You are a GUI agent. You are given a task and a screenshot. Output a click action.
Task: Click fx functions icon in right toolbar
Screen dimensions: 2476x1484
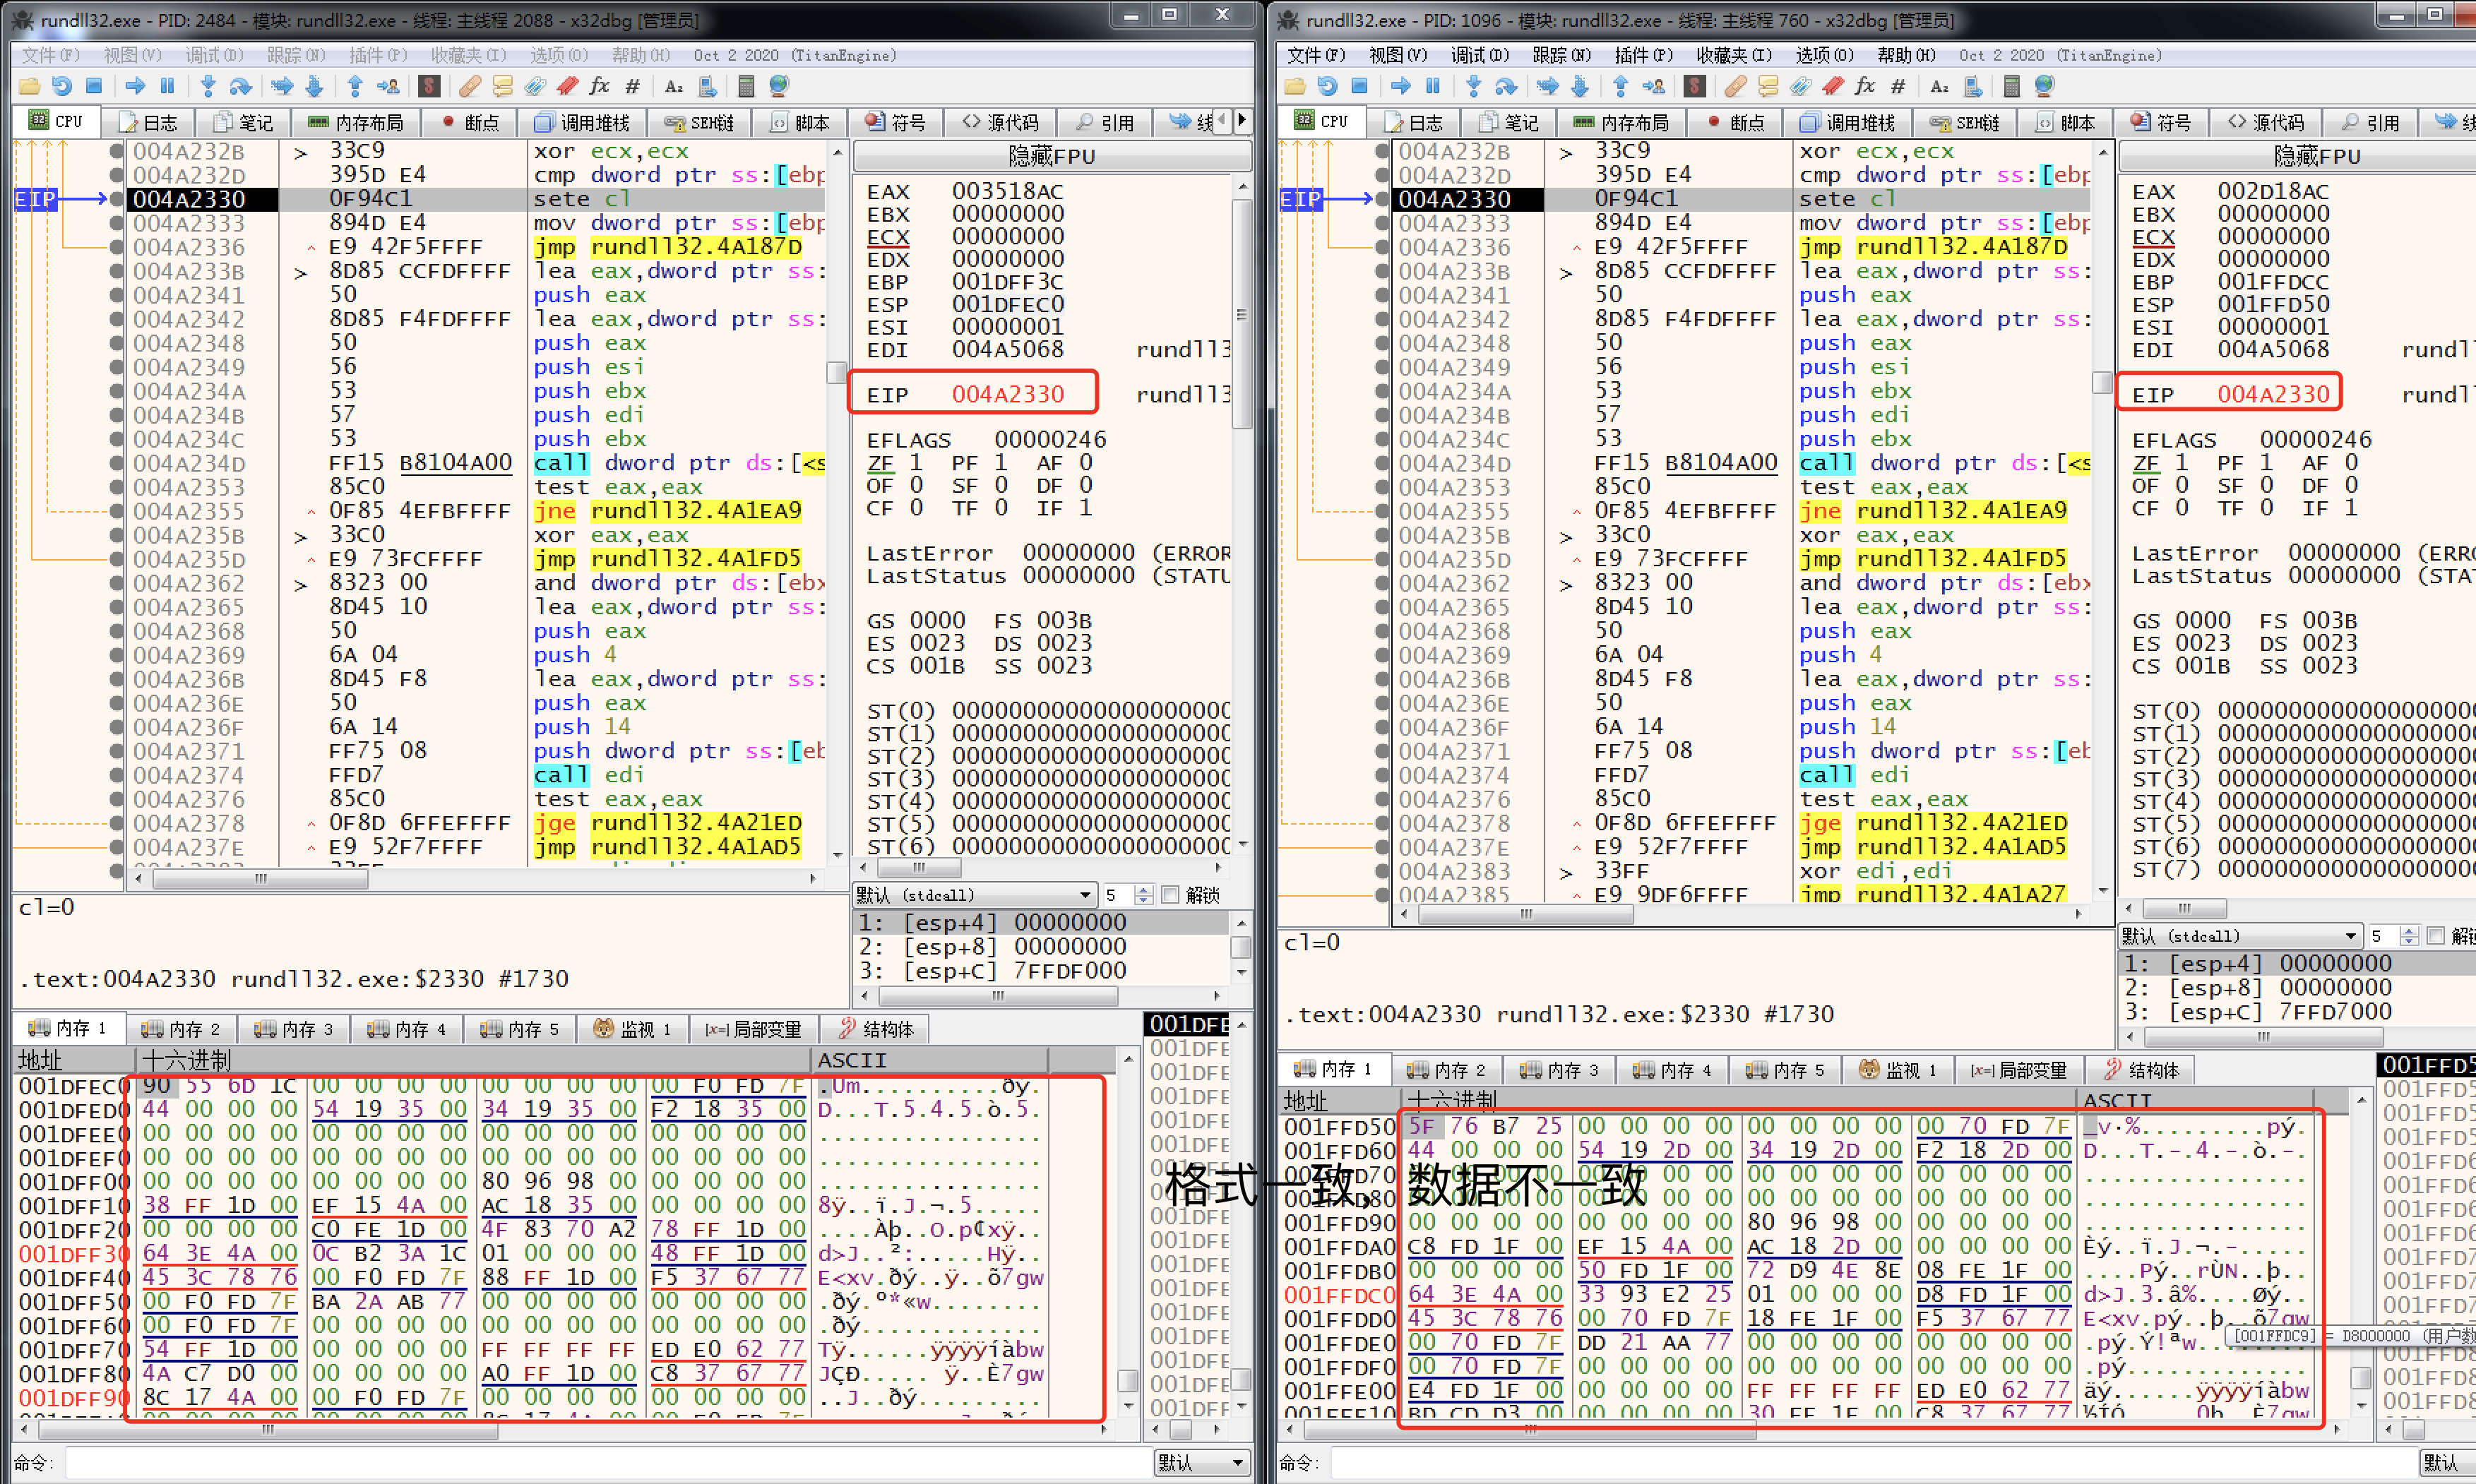click(x=1865, y=87)
